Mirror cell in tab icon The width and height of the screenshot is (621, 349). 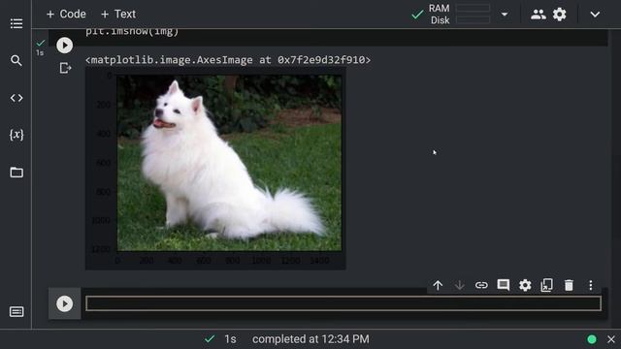pos(546,285)
